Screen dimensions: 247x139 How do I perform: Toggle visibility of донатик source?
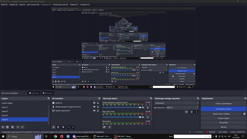click(94, 103)
